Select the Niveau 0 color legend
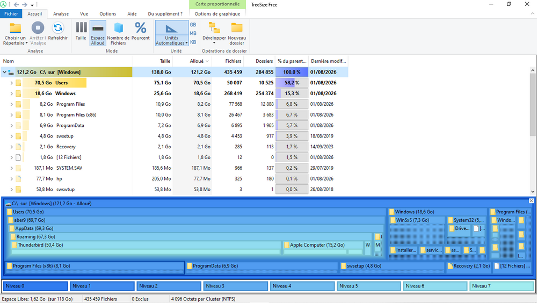 35,286
